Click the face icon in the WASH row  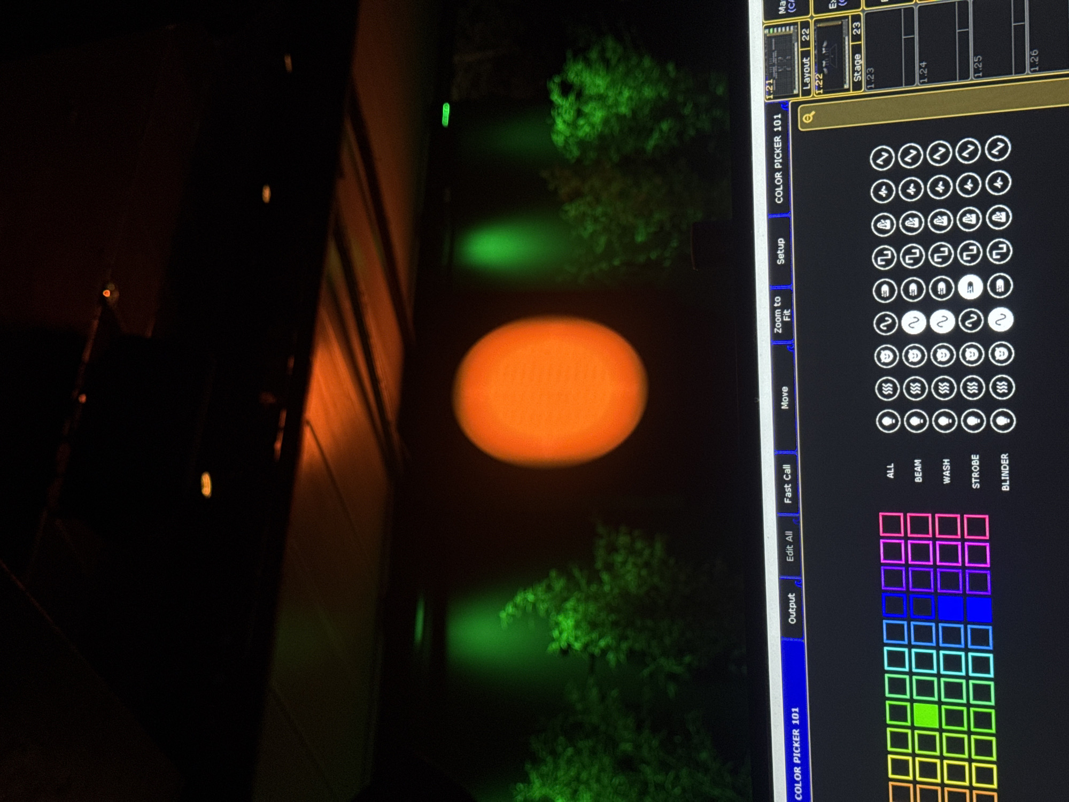(x=943, y=355)
